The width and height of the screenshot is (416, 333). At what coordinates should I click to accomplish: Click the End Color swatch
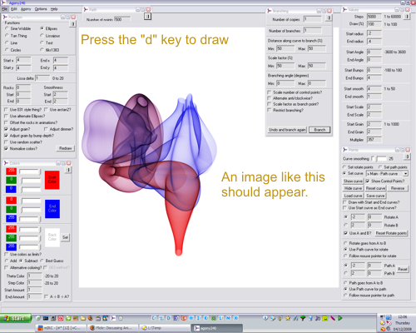pyautogui.click(x=52, y=209)
